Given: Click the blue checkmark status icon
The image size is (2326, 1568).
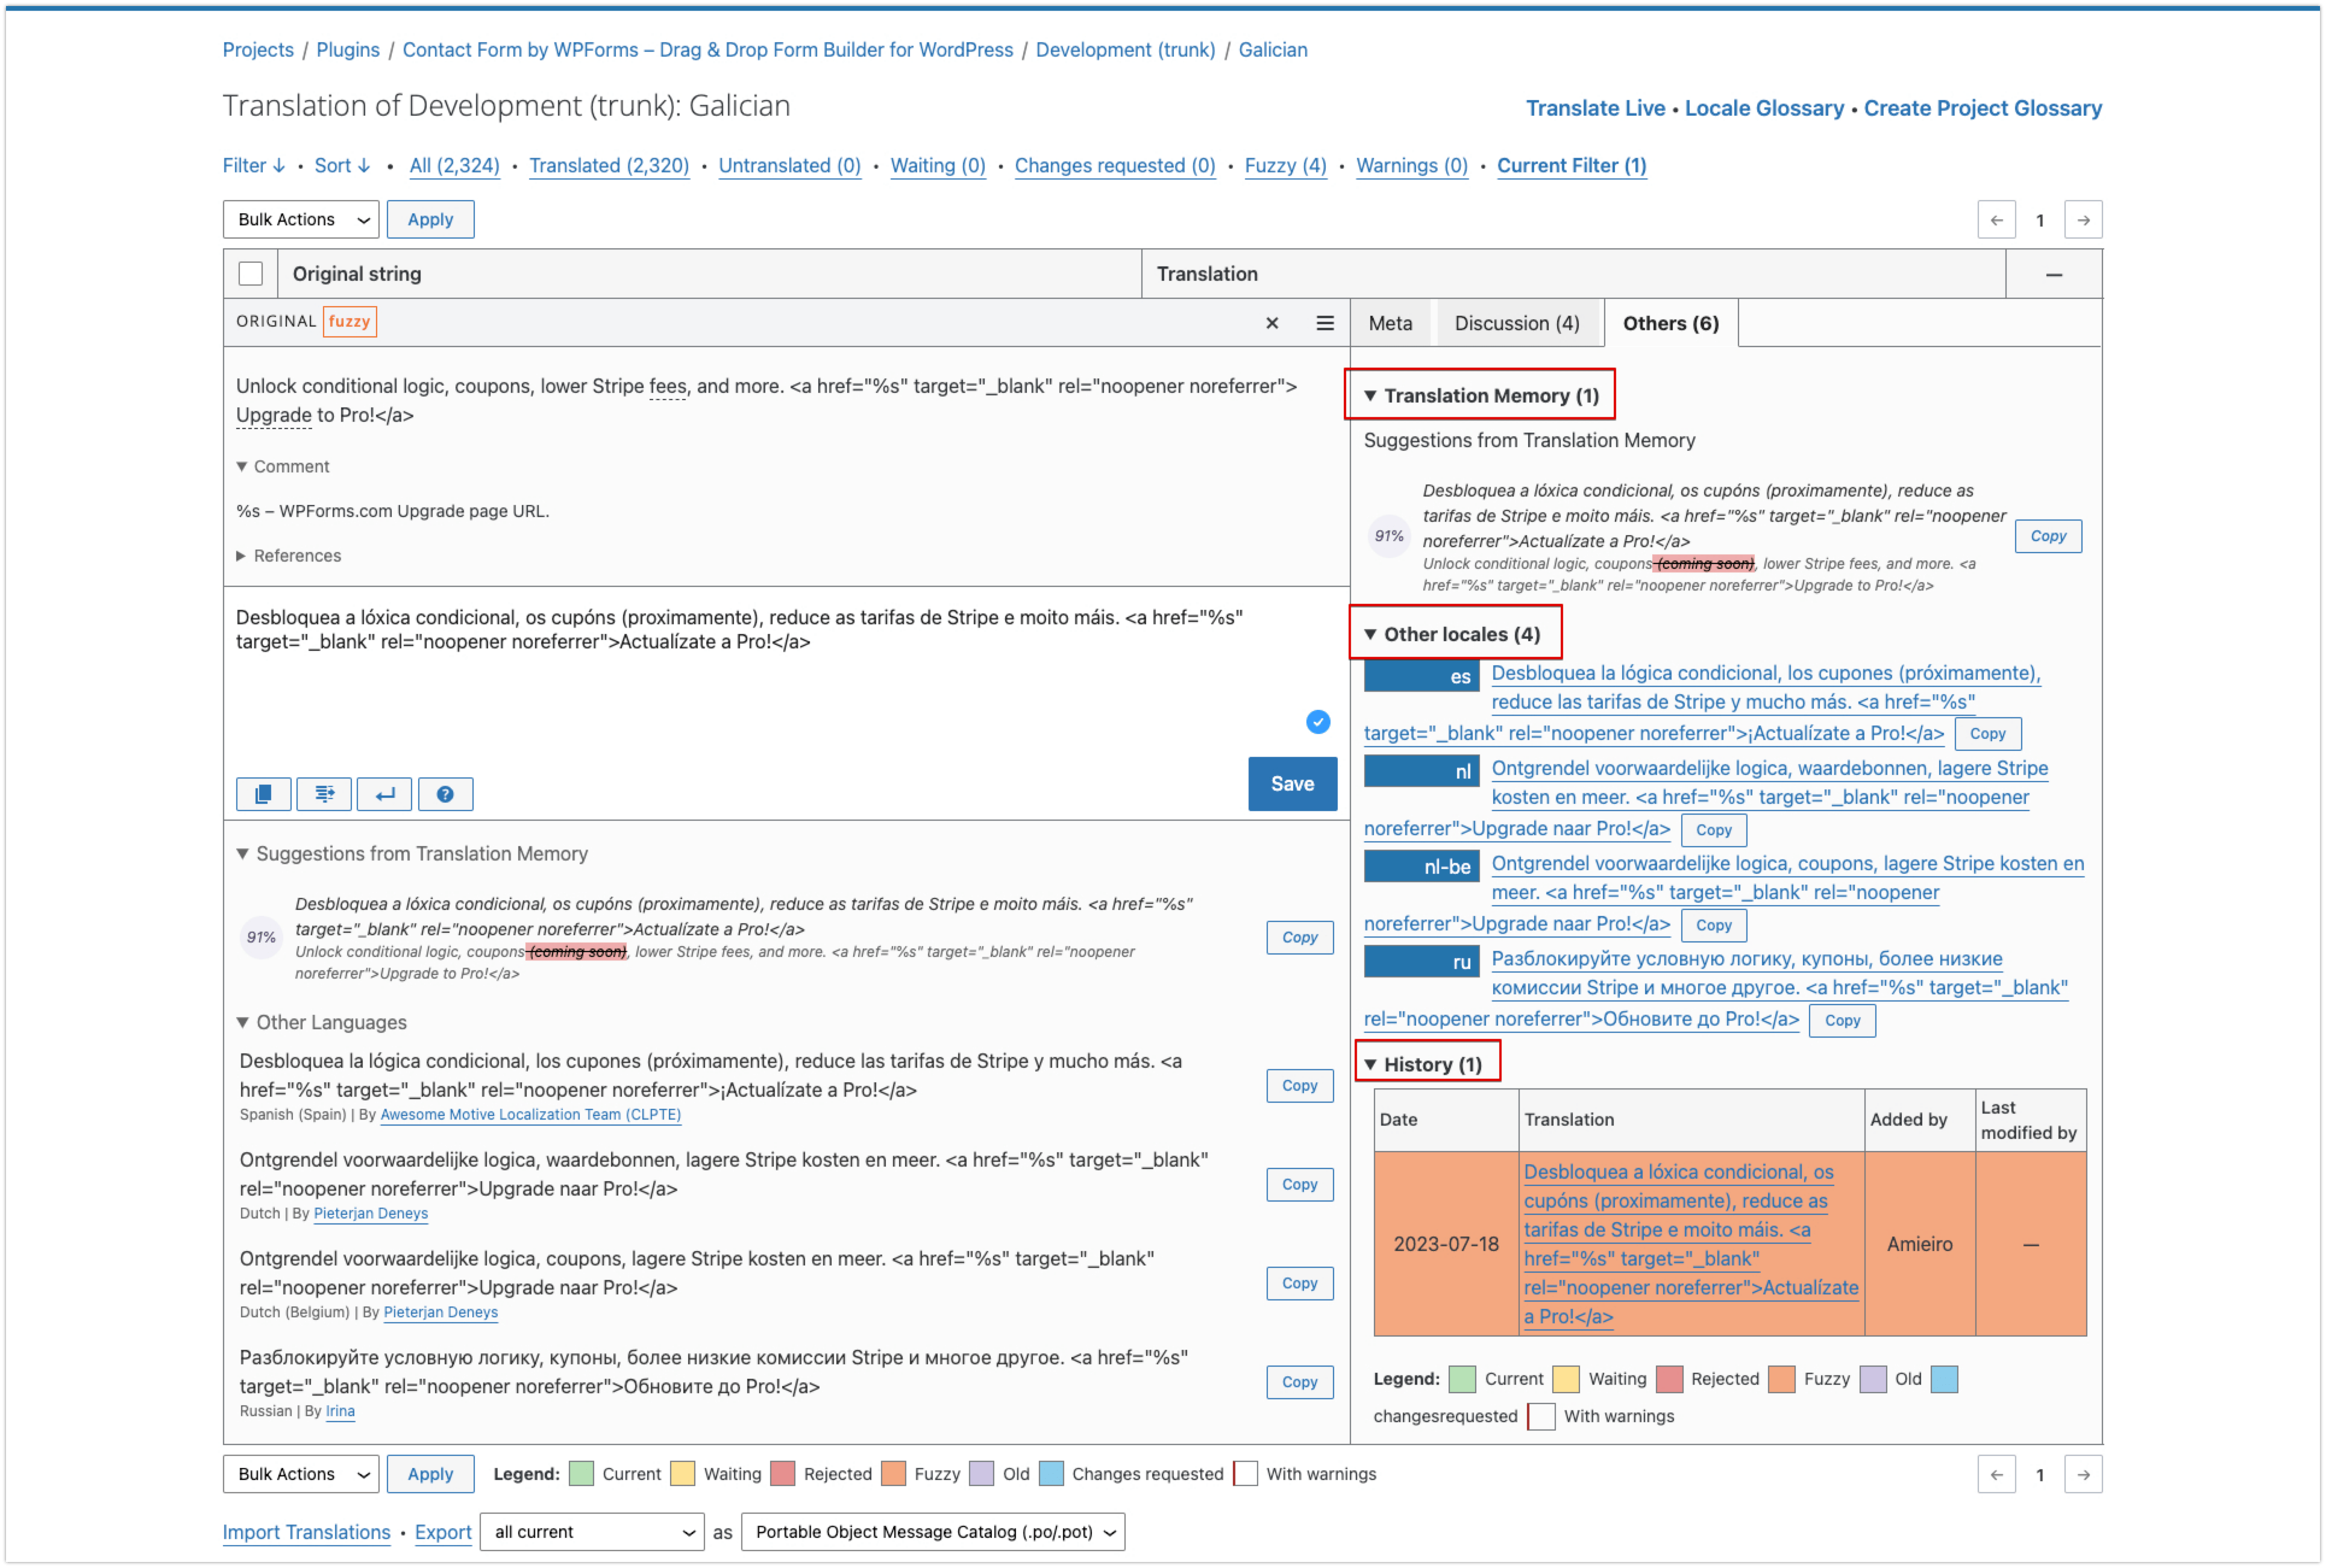Looking at the screenshot, I should (1318, 722).
